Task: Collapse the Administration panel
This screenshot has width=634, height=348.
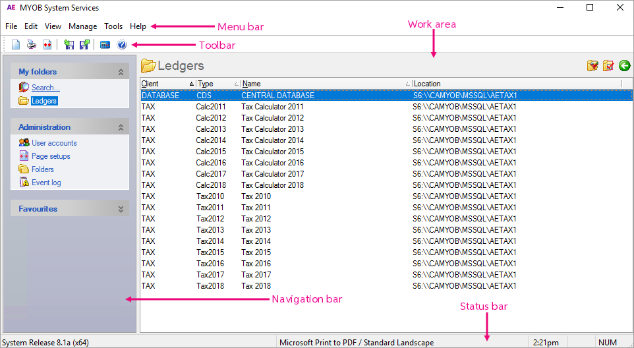Action: click(121, 127)
